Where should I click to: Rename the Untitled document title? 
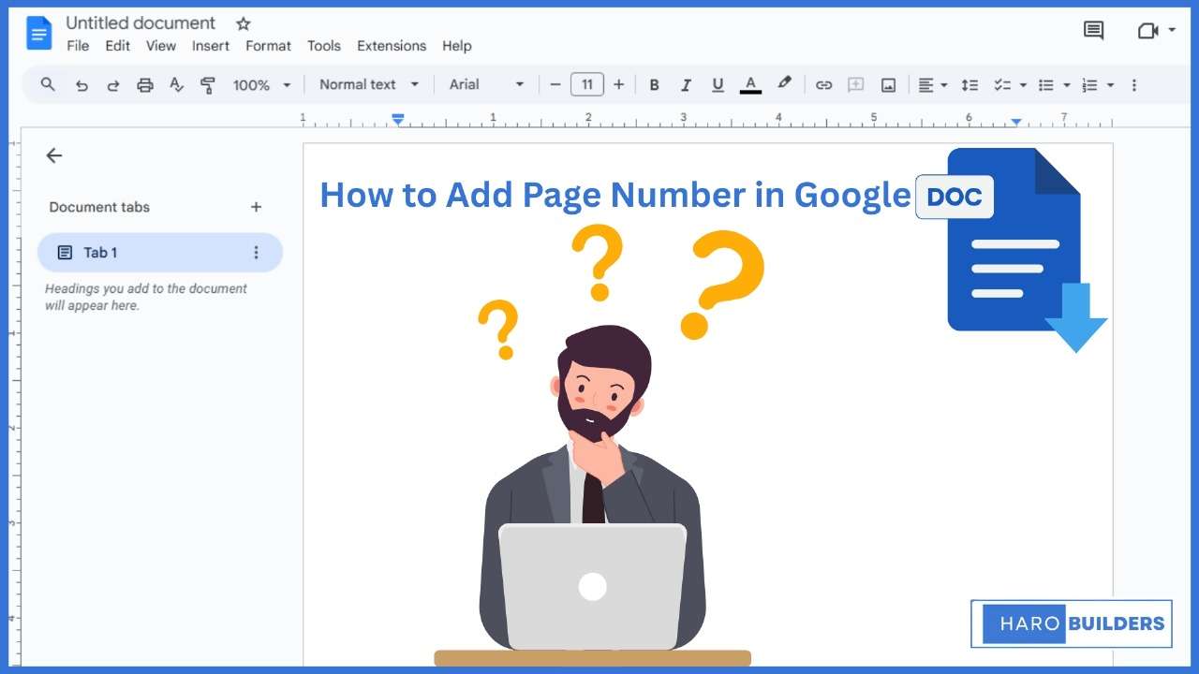click(x=141, y=23)
